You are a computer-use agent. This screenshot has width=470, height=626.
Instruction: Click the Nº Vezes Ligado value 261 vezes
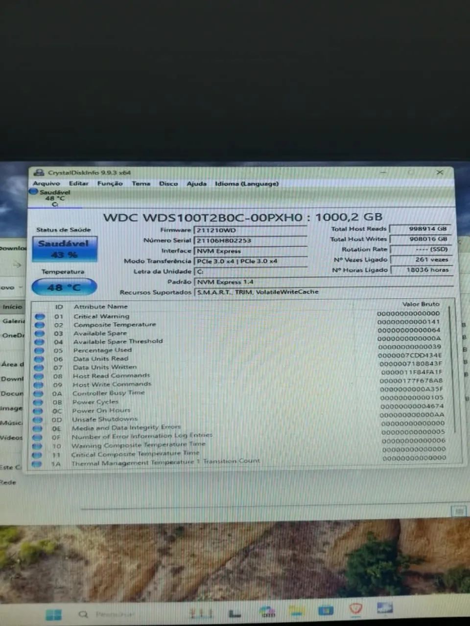(x=421, y=259)
